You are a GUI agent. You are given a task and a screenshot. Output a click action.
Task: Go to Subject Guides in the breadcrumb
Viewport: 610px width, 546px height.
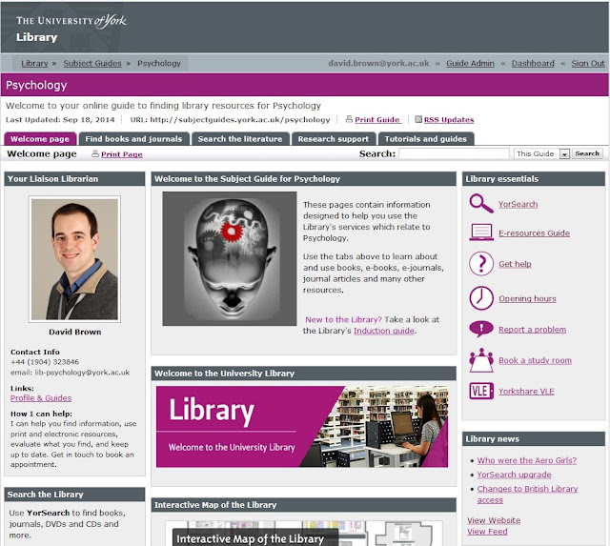(x=92, y=63)
